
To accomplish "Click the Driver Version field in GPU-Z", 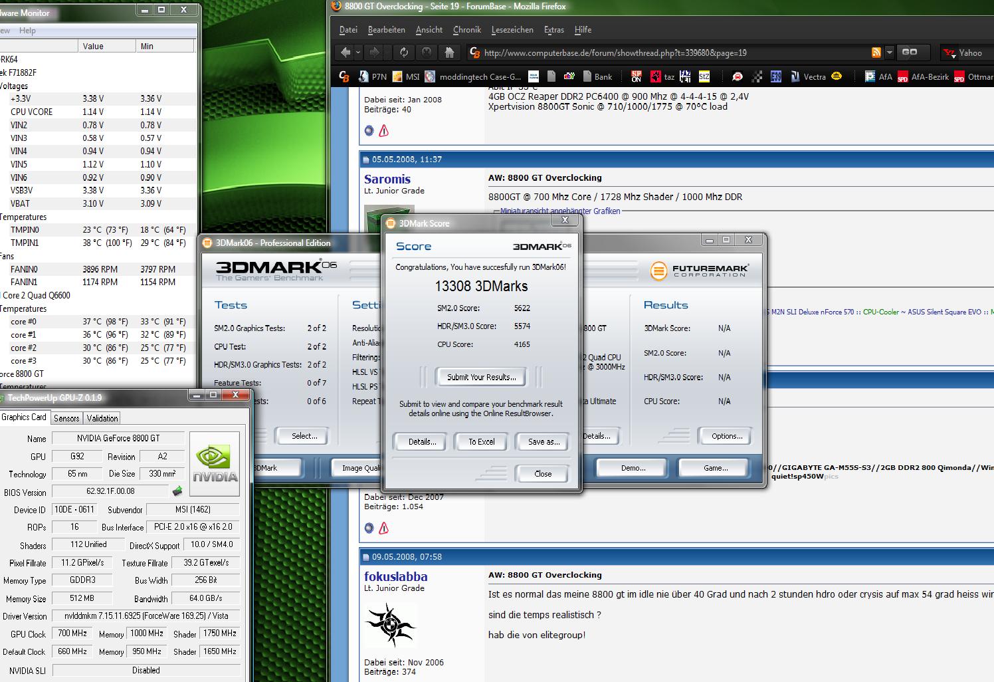I will [x=146, y=616].
